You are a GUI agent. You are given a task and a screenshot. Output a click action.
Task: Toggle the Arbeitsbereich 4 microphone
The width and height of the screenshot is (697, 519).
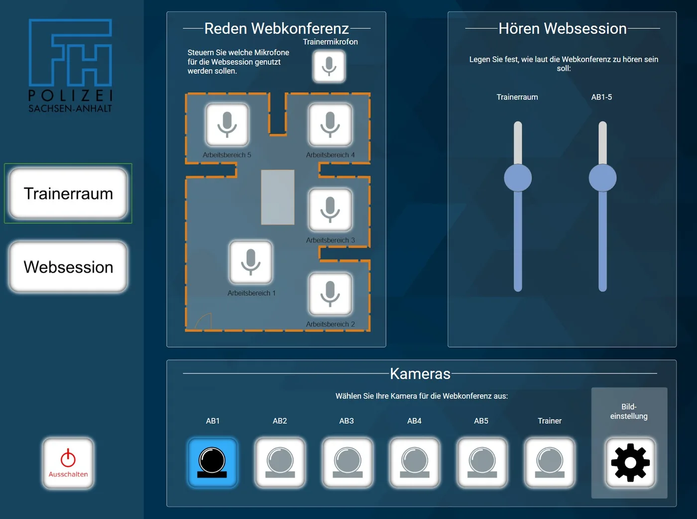[x=330, y=125]
